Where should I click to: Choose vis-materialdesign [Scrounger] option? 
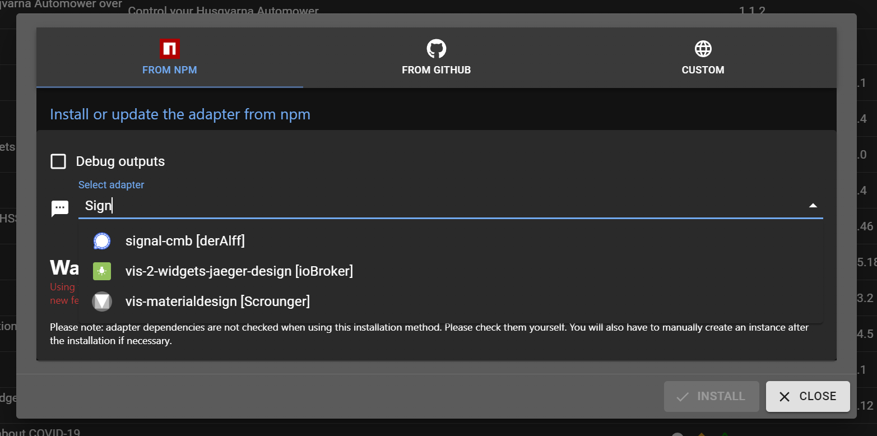tap(451, 302)
